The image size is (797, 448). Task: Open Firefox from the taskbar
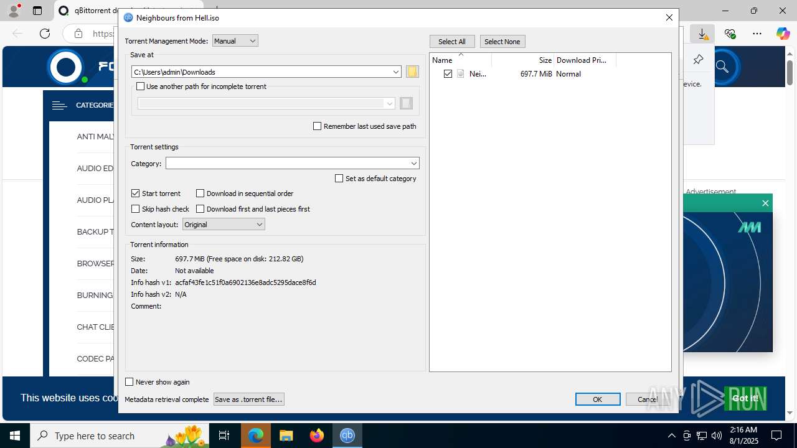[x=317, y=436]
